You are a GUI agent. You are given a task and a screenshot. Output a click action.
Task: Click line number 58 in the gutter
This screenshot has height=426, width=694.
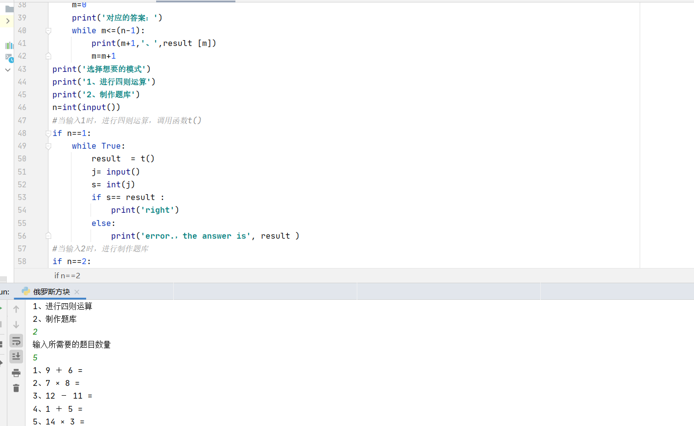point(22,262)
